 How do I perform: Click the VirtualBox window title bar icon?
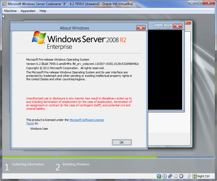coord(4,4)
